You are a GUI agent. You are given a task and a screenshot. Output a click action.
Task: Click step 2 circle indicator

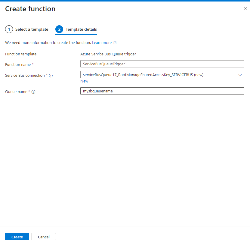(59, 29)
